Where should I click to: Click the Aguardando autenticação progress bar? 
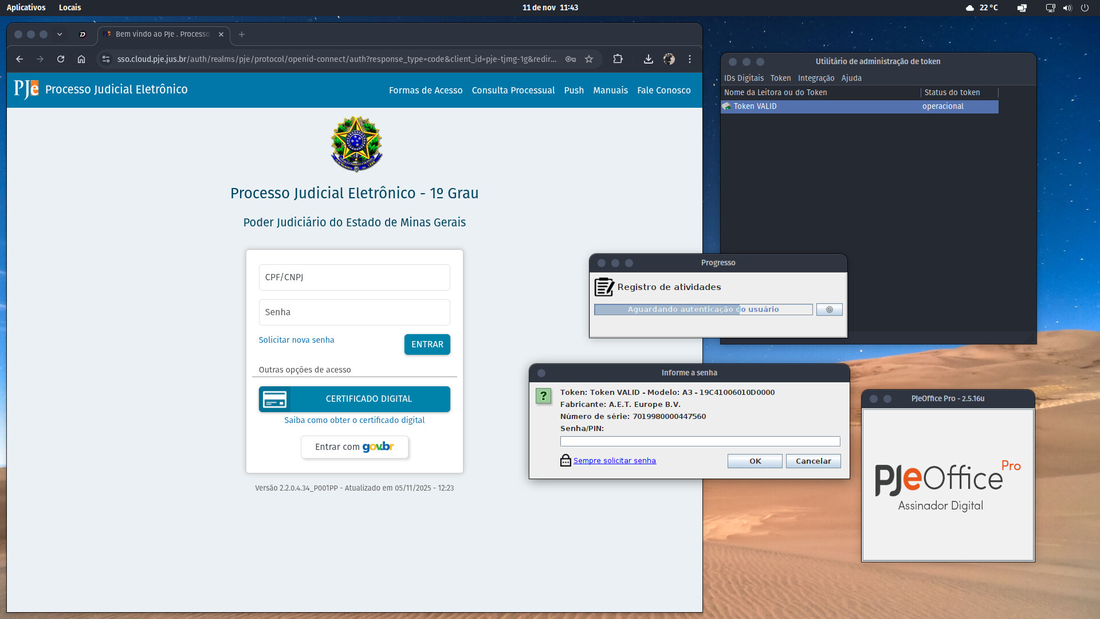(703, 309)
